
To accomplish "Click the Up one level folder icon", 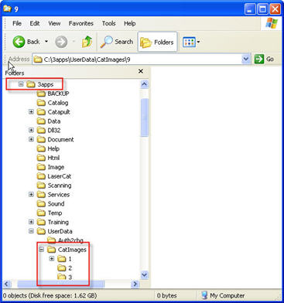I will pos(87,42).
